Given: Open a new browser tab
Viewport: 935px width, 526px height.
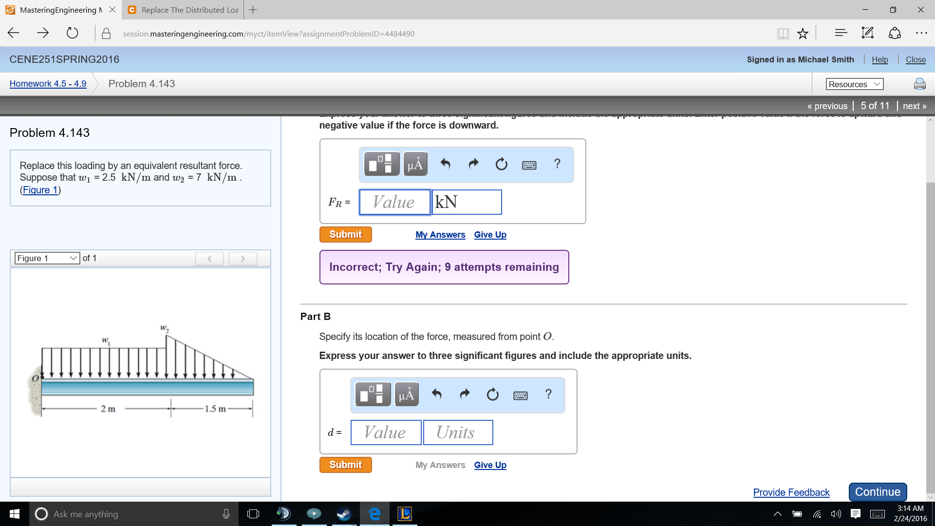Looking at the screenshot, I should click(253, 10).
